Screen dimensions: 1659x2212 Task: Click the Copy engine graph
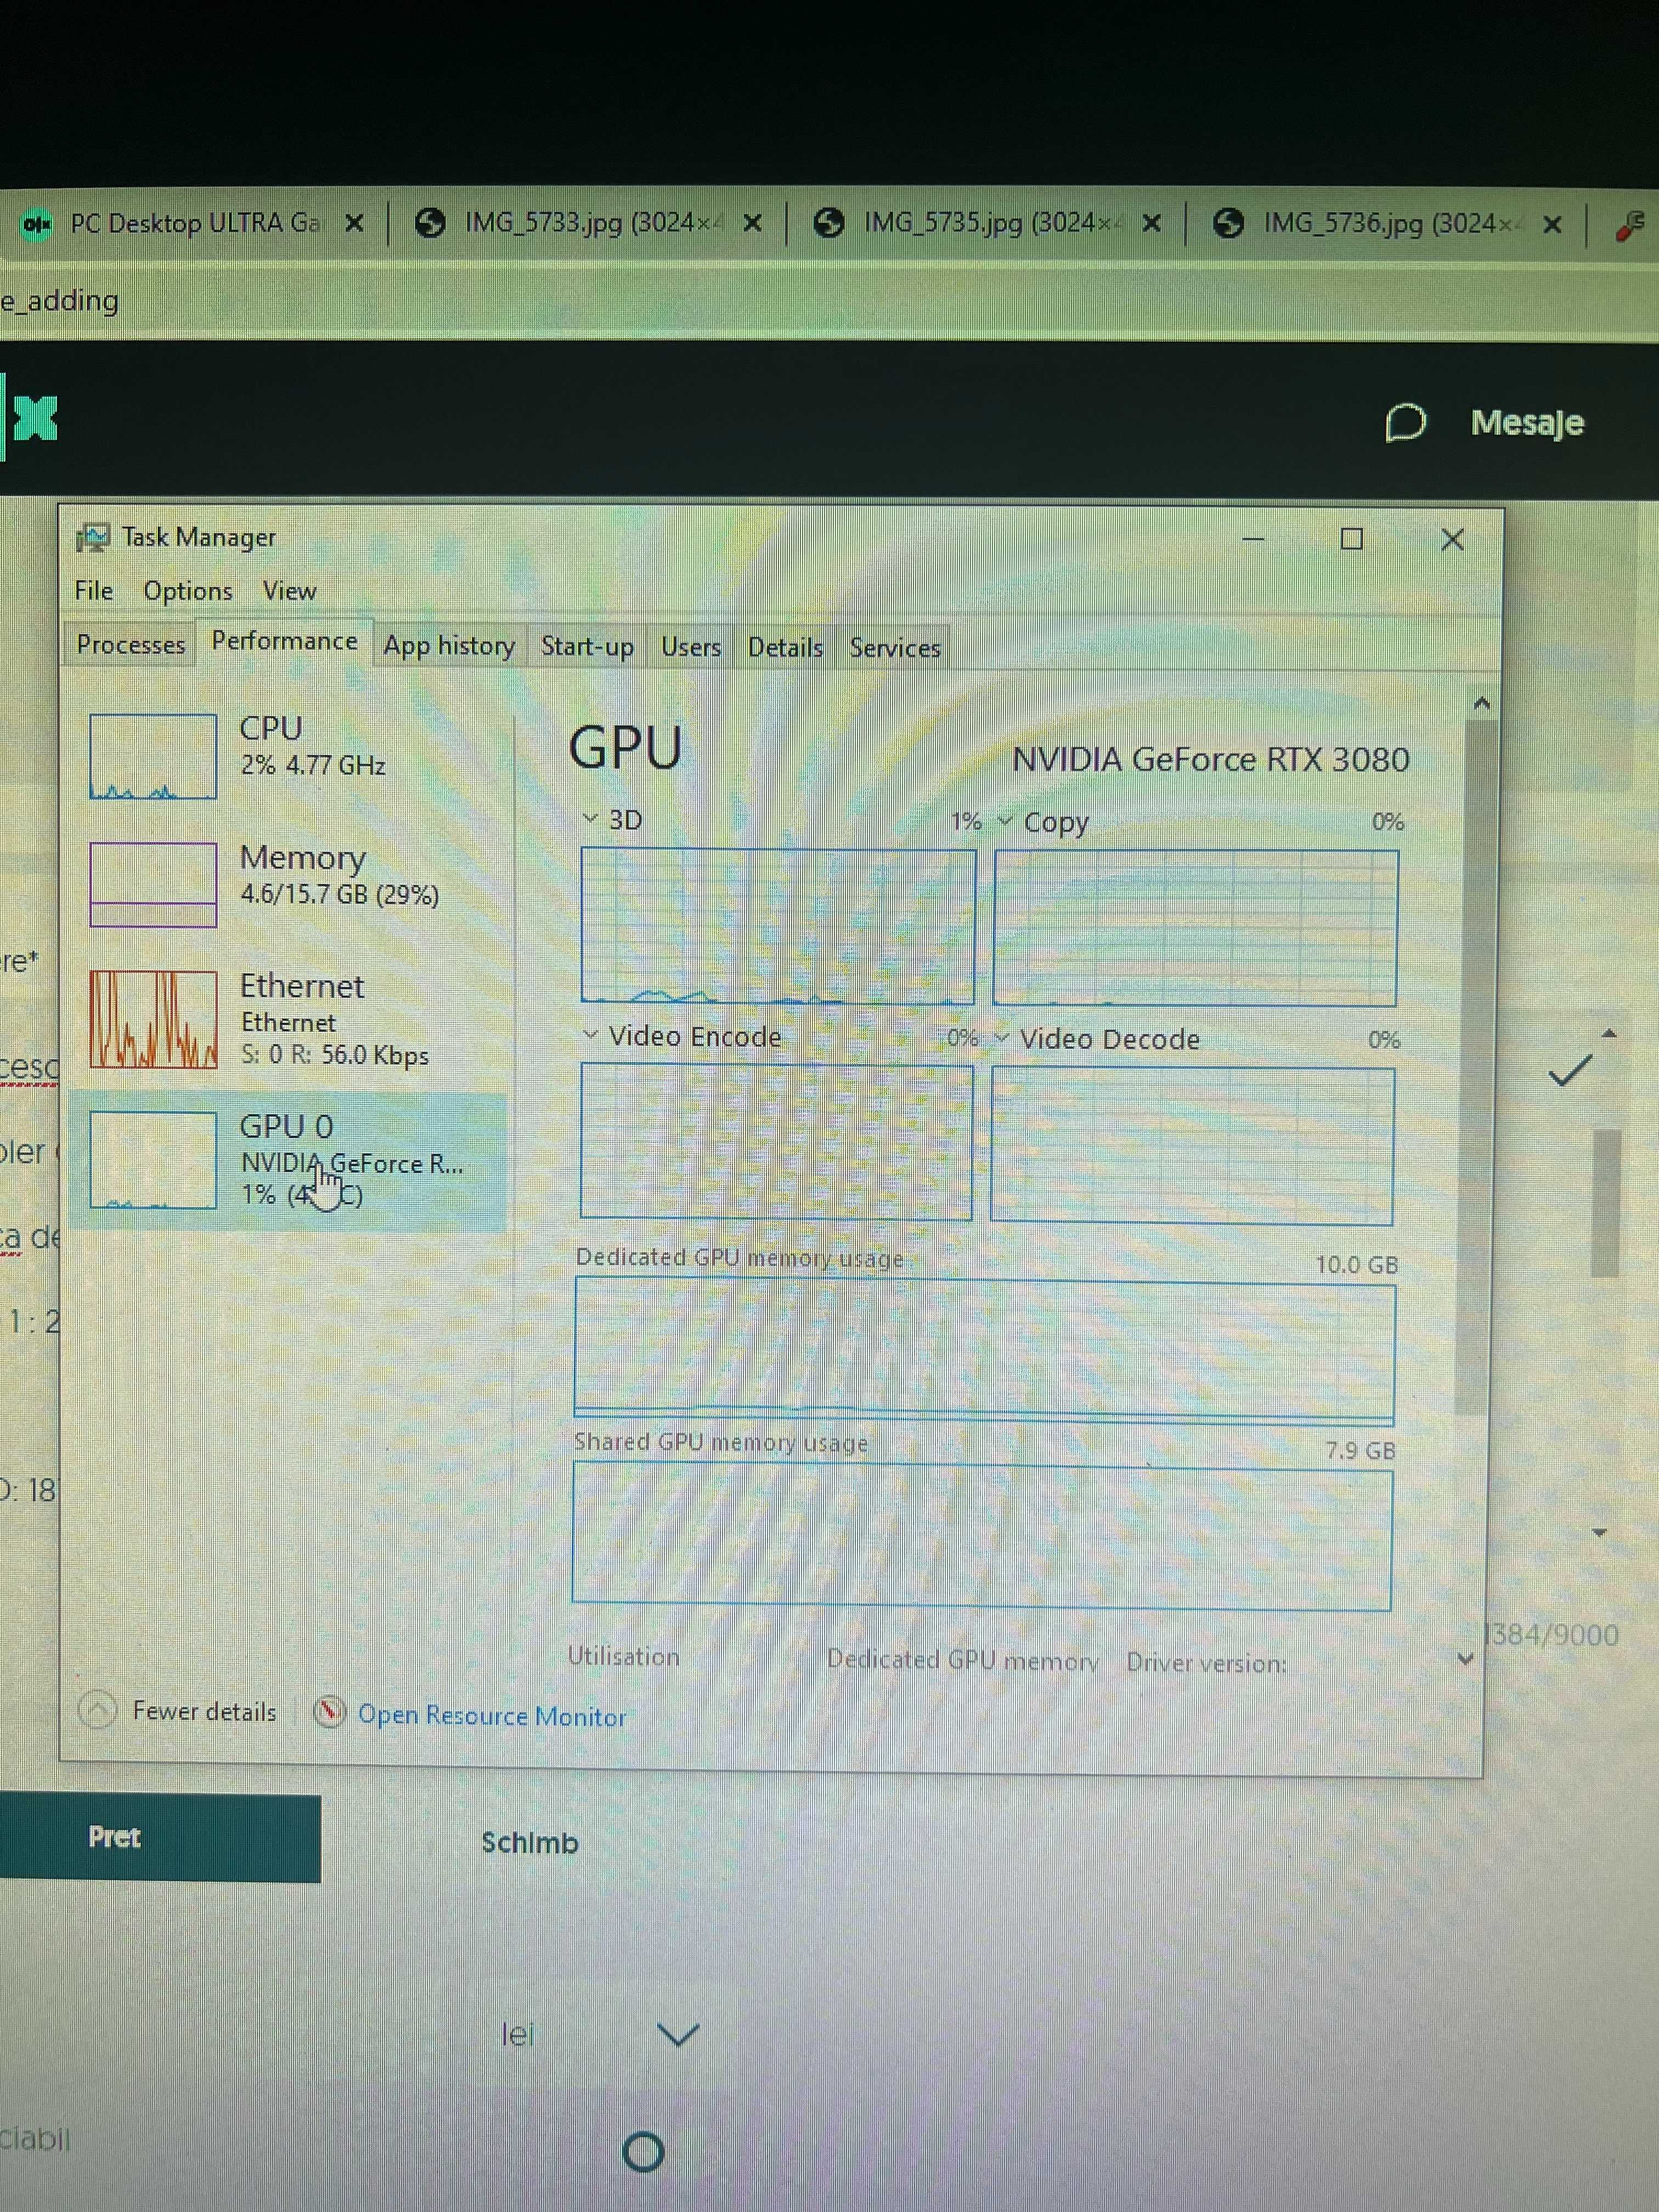pyautogui.click(x=1195, y=928)
